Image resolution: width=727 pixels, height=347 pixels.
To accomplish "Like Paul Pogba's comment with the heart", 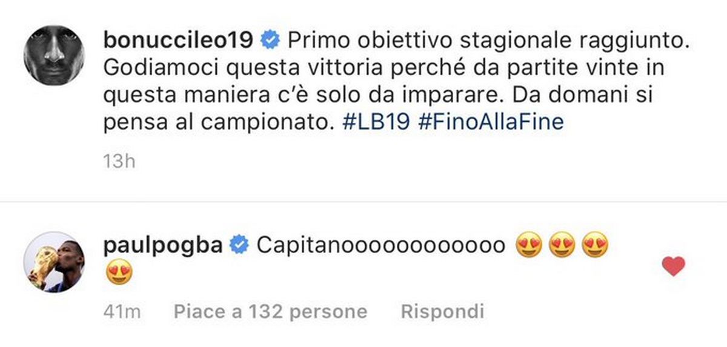I will (674, 266).
